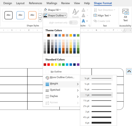Click the Layout Options icon beside shape

pyautogui.click(x=129, y=71)
